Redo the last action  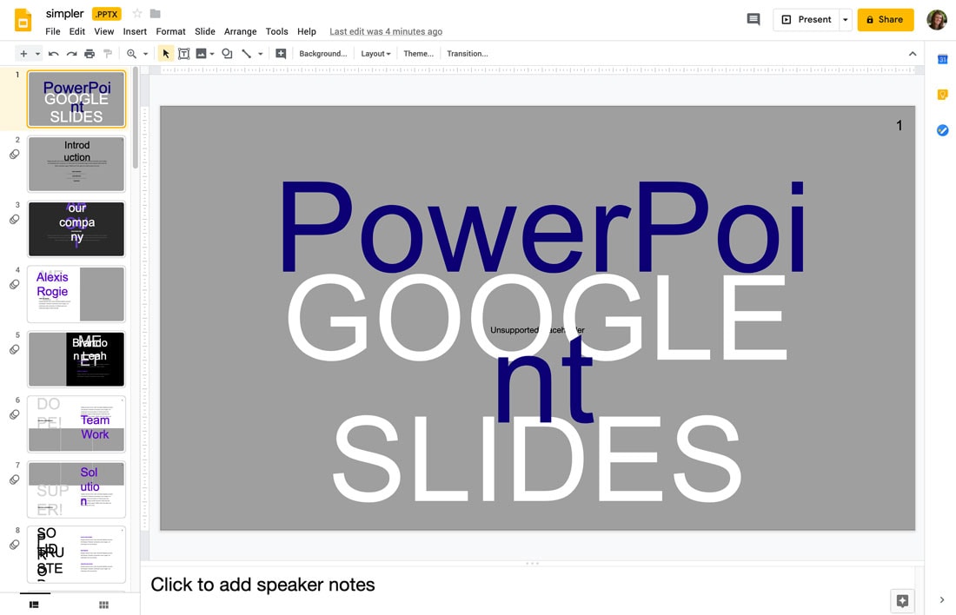click(x=71, y=54)
